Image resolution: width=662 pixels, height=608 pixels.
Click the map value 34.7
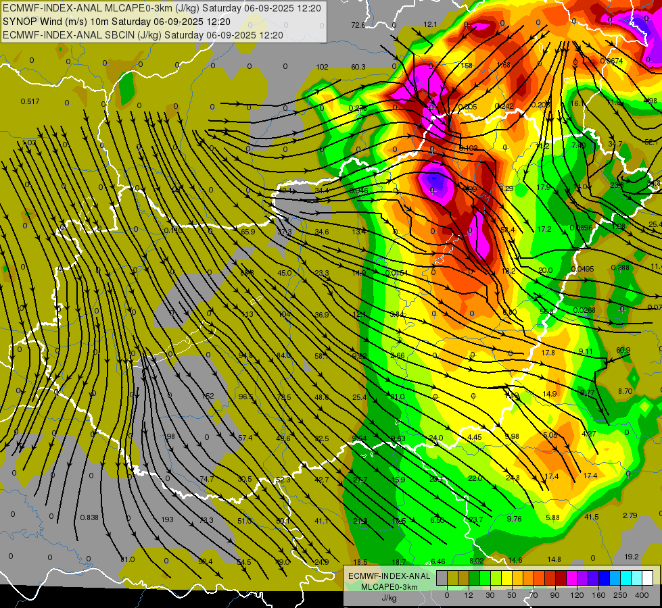click(615, 145)
